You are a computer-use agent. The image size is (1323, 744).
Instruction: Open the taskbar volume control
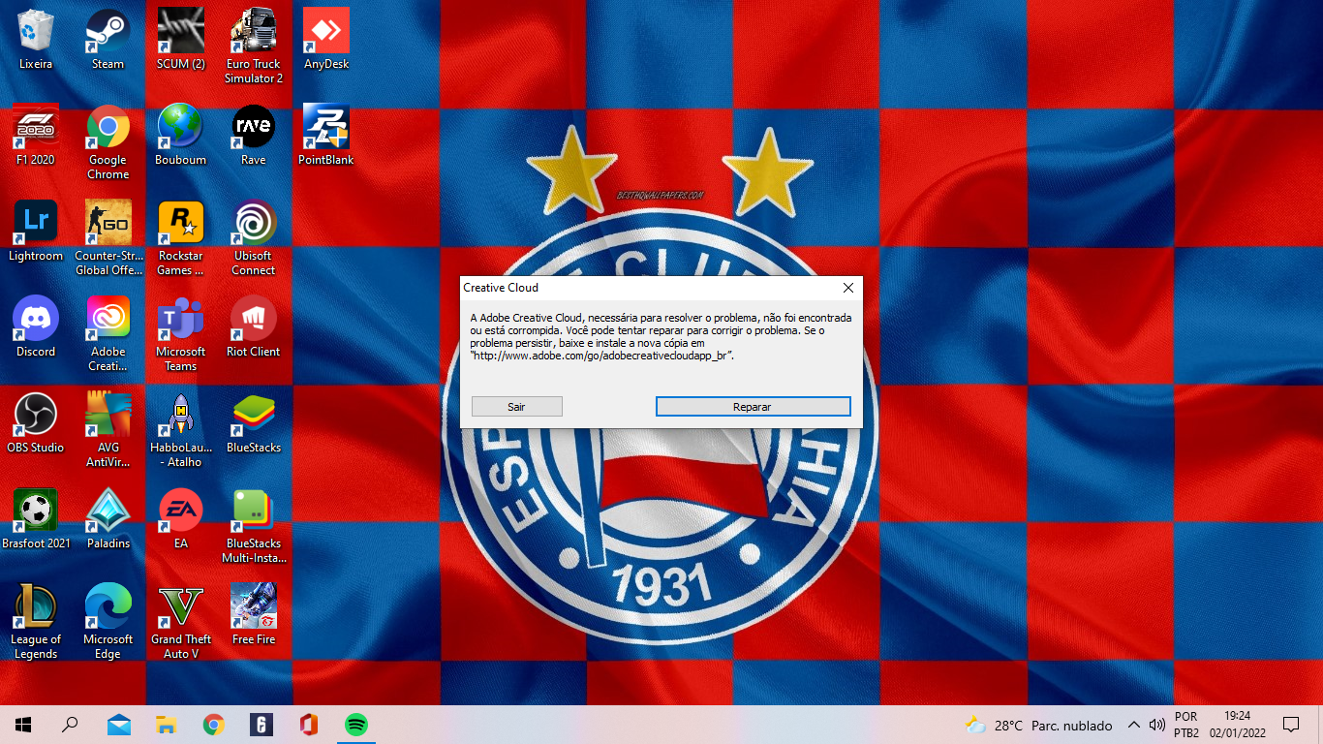coord(1156,725)
